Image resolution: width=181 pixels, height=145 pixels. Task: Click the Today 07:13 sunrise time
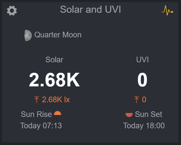coord(41,125)
